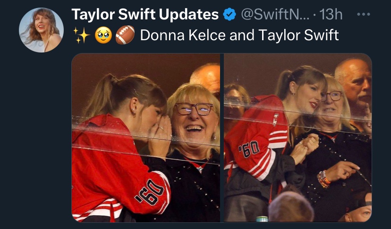This screenshot has height=229, width=391.
Task: Click the football emoji in the tweet
Action: pos(125,35)
